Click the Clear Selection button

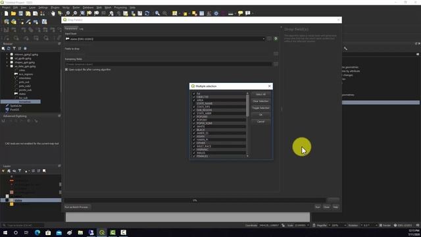coord(260,101)
